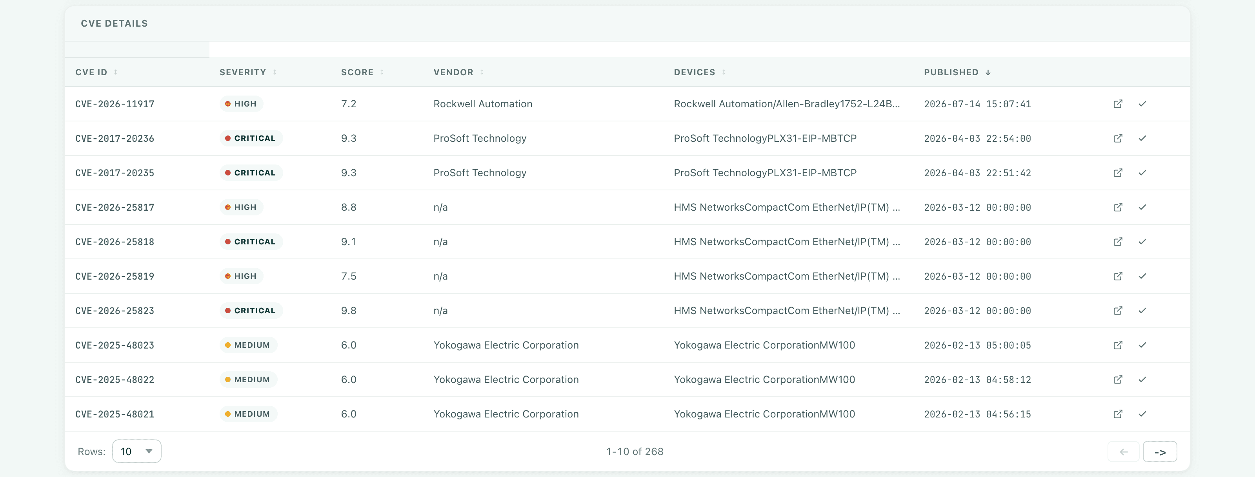Image resolution: width=1255 pixels, height=477 pixels.
Task: Sort table by CVE ID column
Action: pyautogui.click(x=96, y=72)
